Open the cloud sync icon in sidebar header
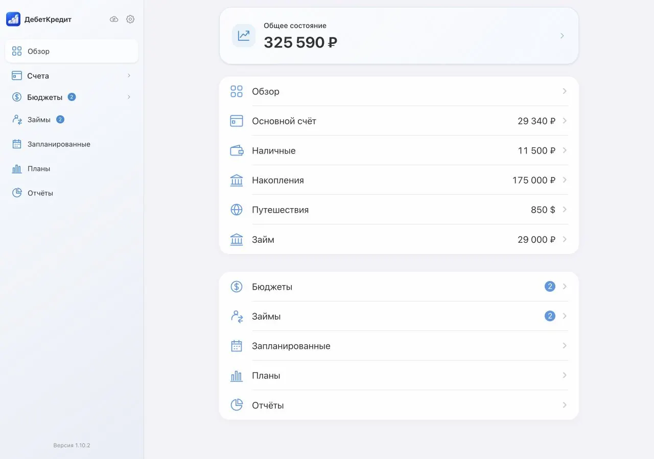Image resolution: width=654 pixels, height=459 pixels. (x=114, y=19)
